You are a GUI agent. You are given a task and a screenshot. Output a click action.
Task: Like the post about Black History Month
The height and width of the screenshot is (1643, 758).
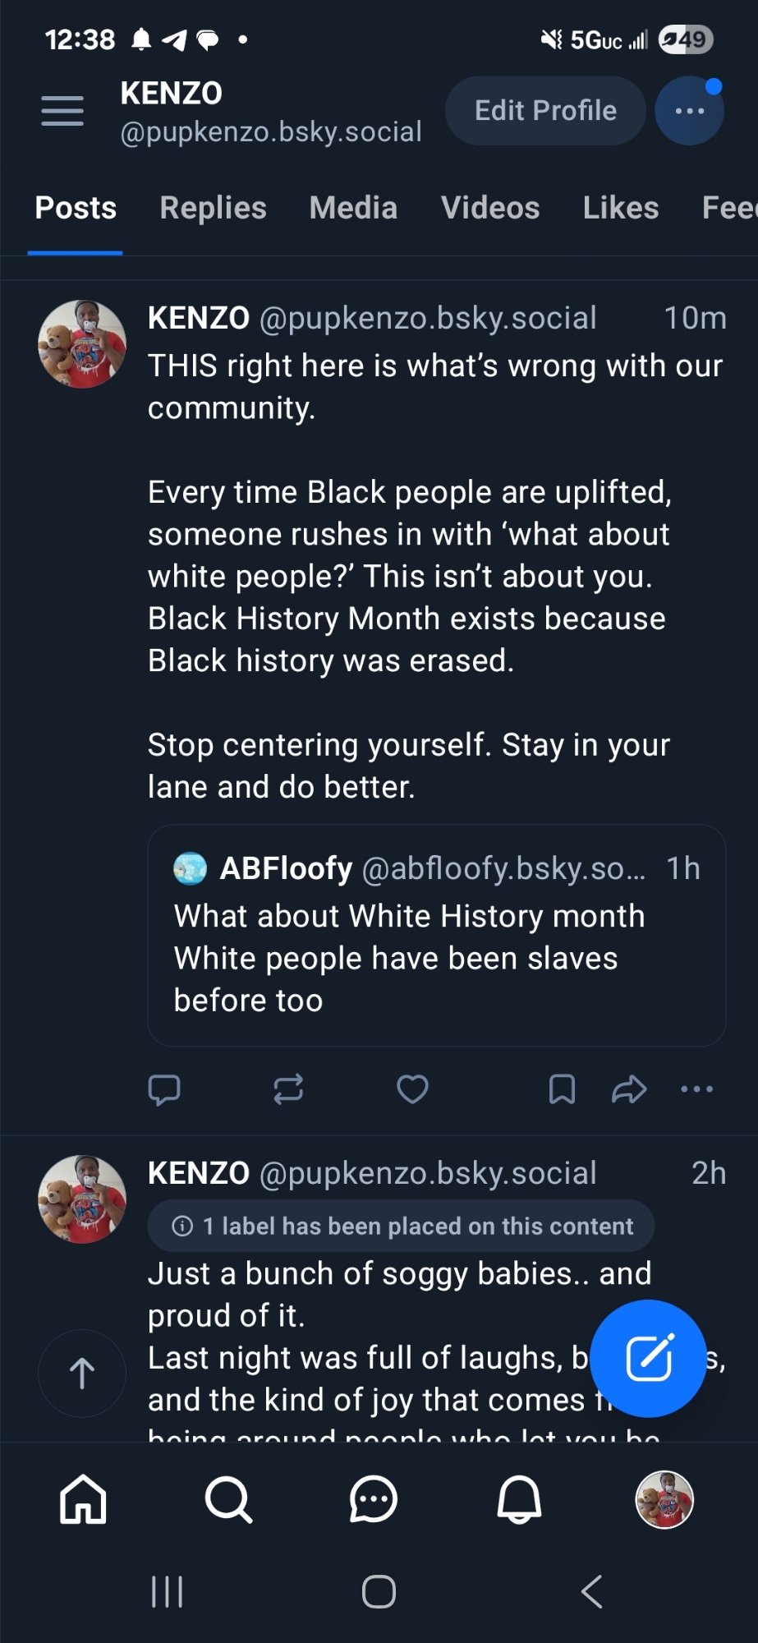coord(412,1089)
